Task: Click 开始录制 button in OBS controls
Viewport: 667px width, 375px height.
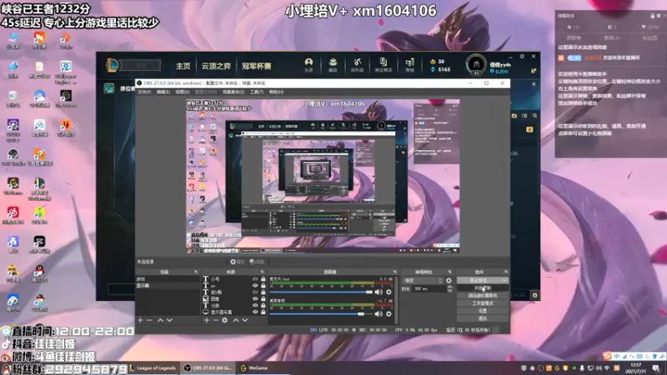Action: [483, 287]
